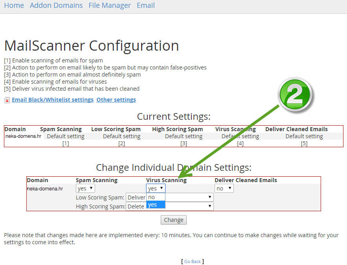Click the Spam Scanning header in Current Settings

coord(61,129)
